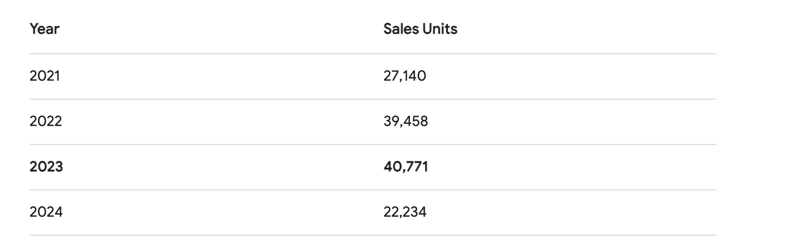786x251 pixels.
Task: Click the year with 40,771 units
Action: point(46,167)
